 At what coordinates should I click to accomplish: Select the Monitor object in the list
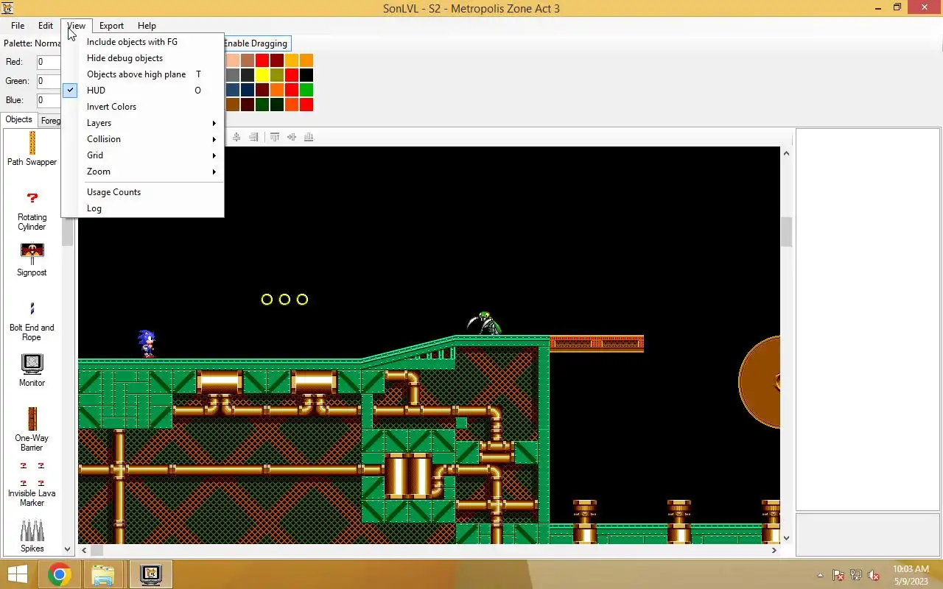pyautogui.click(x=32, y=370)
